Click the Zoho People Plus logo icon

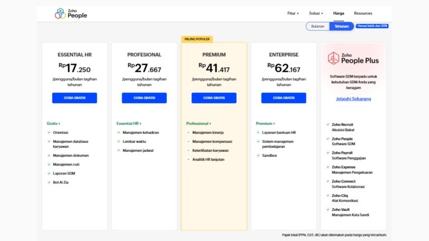tap(333, 58)
